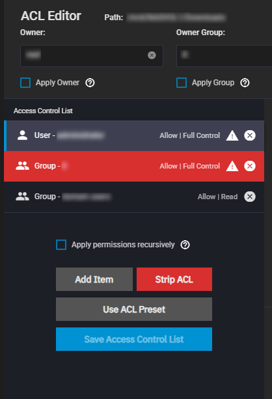Select the Group Allow Read item

pos(134,197)
